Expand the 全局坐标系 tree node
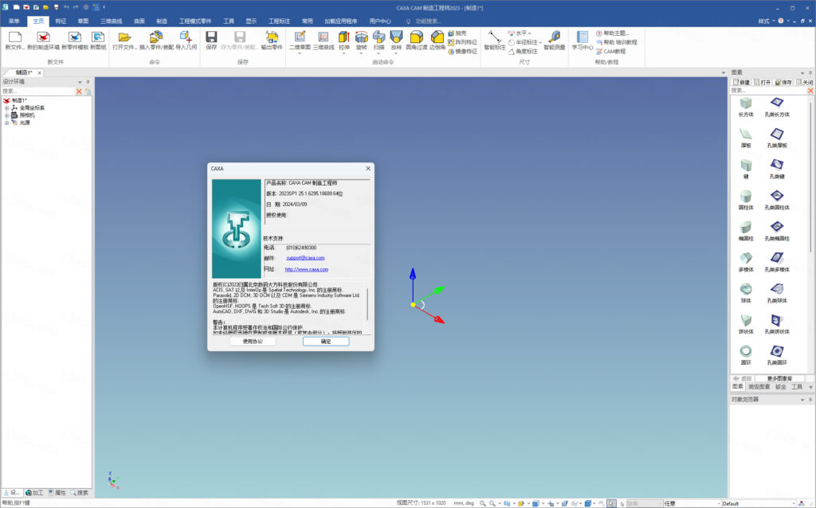This screenshot has height=508, width=816. pos(7,107)
